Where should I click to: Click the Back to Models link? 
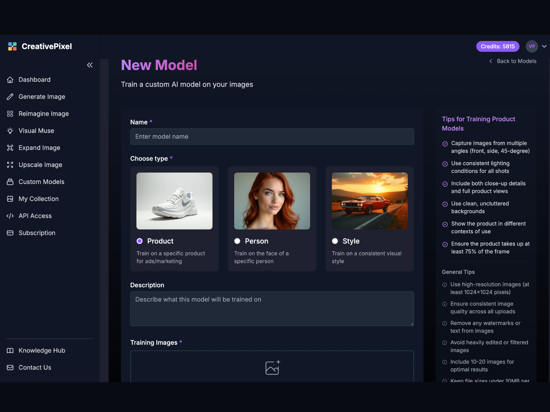513,61
